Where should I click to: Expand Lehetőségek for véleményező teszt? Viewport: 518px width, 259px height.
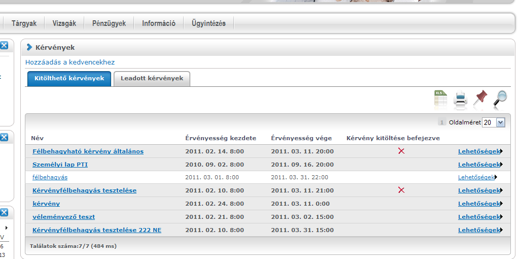[480, 217]
